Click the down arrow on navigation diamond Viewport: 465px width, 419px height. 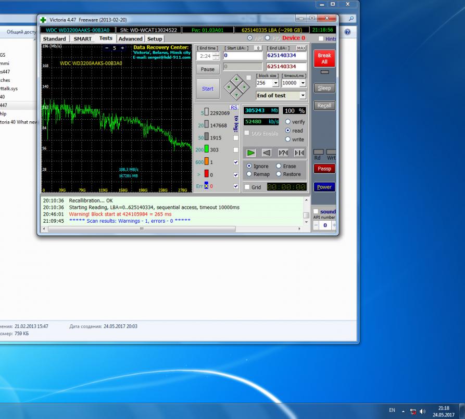[x=236, y=95]
